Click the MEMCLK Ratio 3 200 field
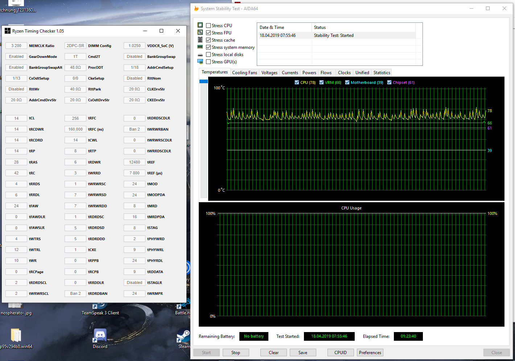 (x=16, y=46)
